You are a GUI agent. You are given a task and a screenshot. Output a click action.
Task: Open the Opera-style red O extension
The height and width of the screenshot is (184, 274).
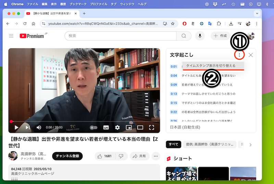(184, 24)
